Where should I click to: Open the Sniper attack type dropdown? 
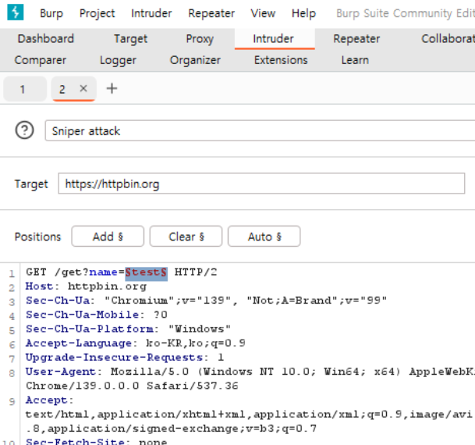(x=260, y=130)
